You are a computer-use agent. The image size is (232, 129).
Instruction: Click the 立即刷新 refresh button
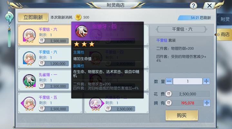[x=33, y=17]
